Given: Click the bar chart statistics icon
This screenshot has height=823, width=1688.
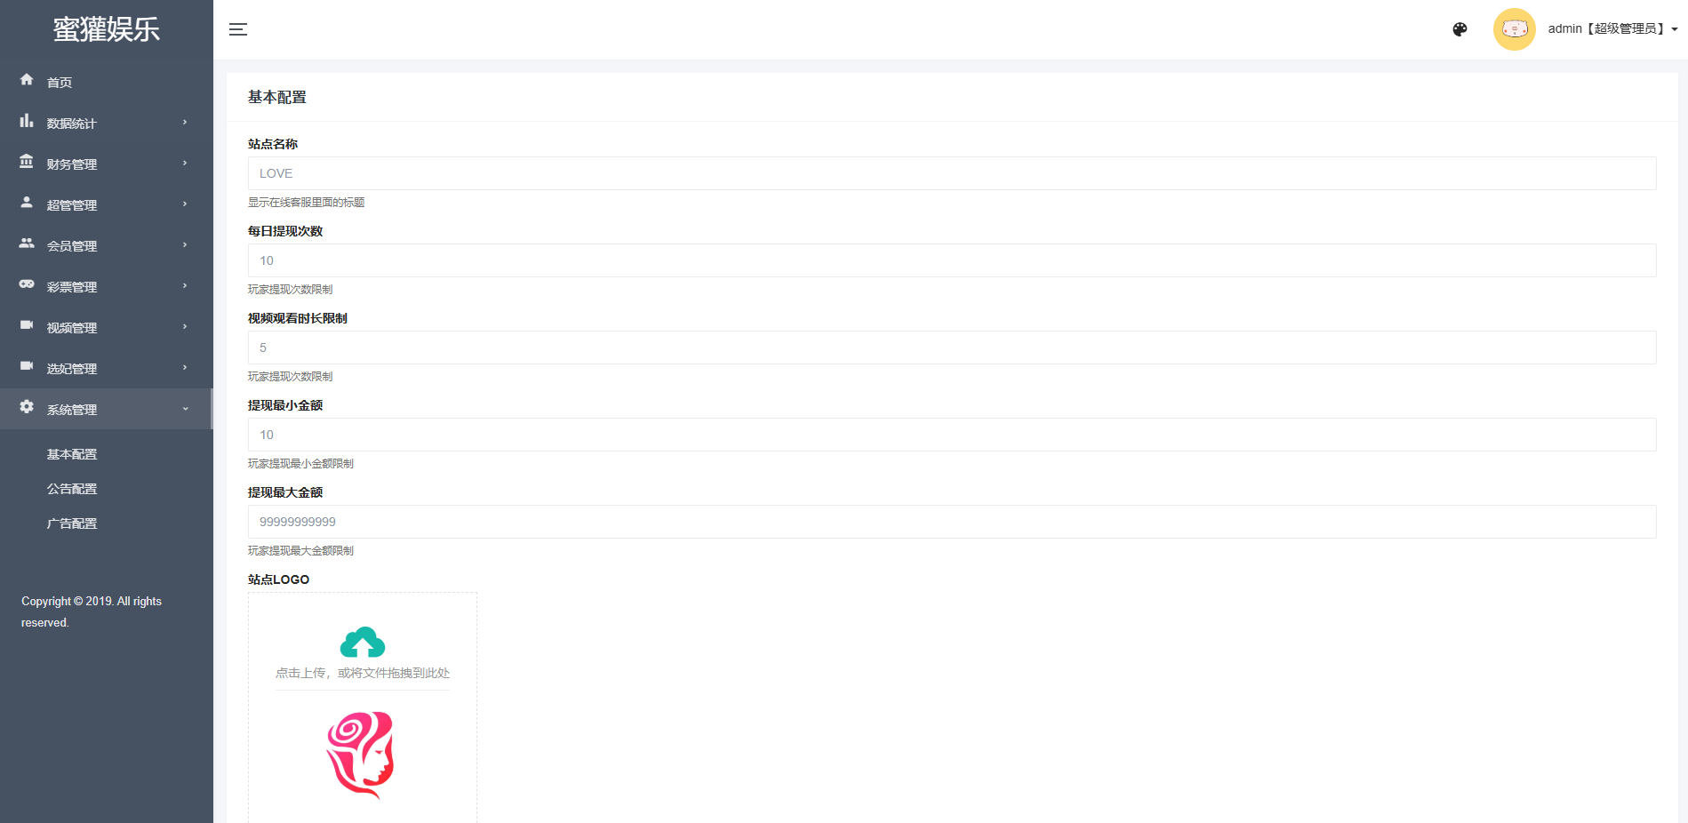Looking at the screenshot, I should pos(27,121).
